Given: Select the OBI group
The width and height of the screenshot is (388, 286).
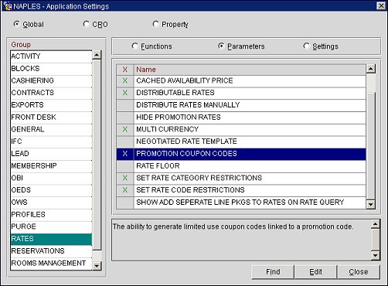Looking at the screenshot, I should coord(51,178).
